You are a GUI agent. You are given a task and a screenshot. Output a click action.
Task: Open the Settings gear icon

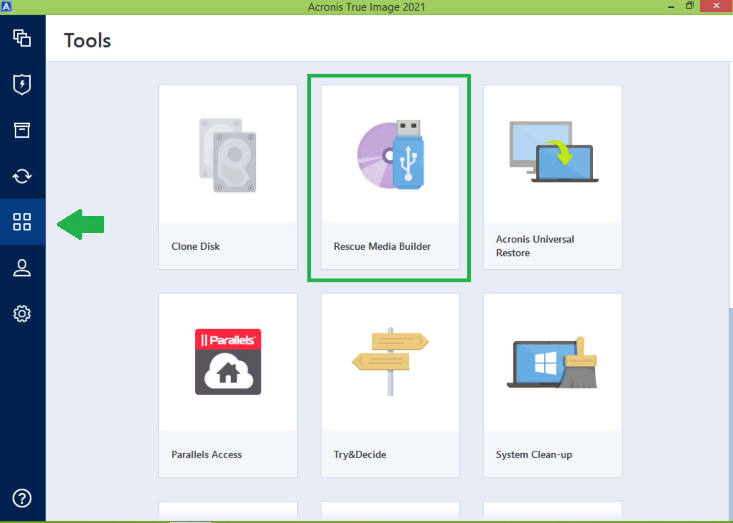22,314
